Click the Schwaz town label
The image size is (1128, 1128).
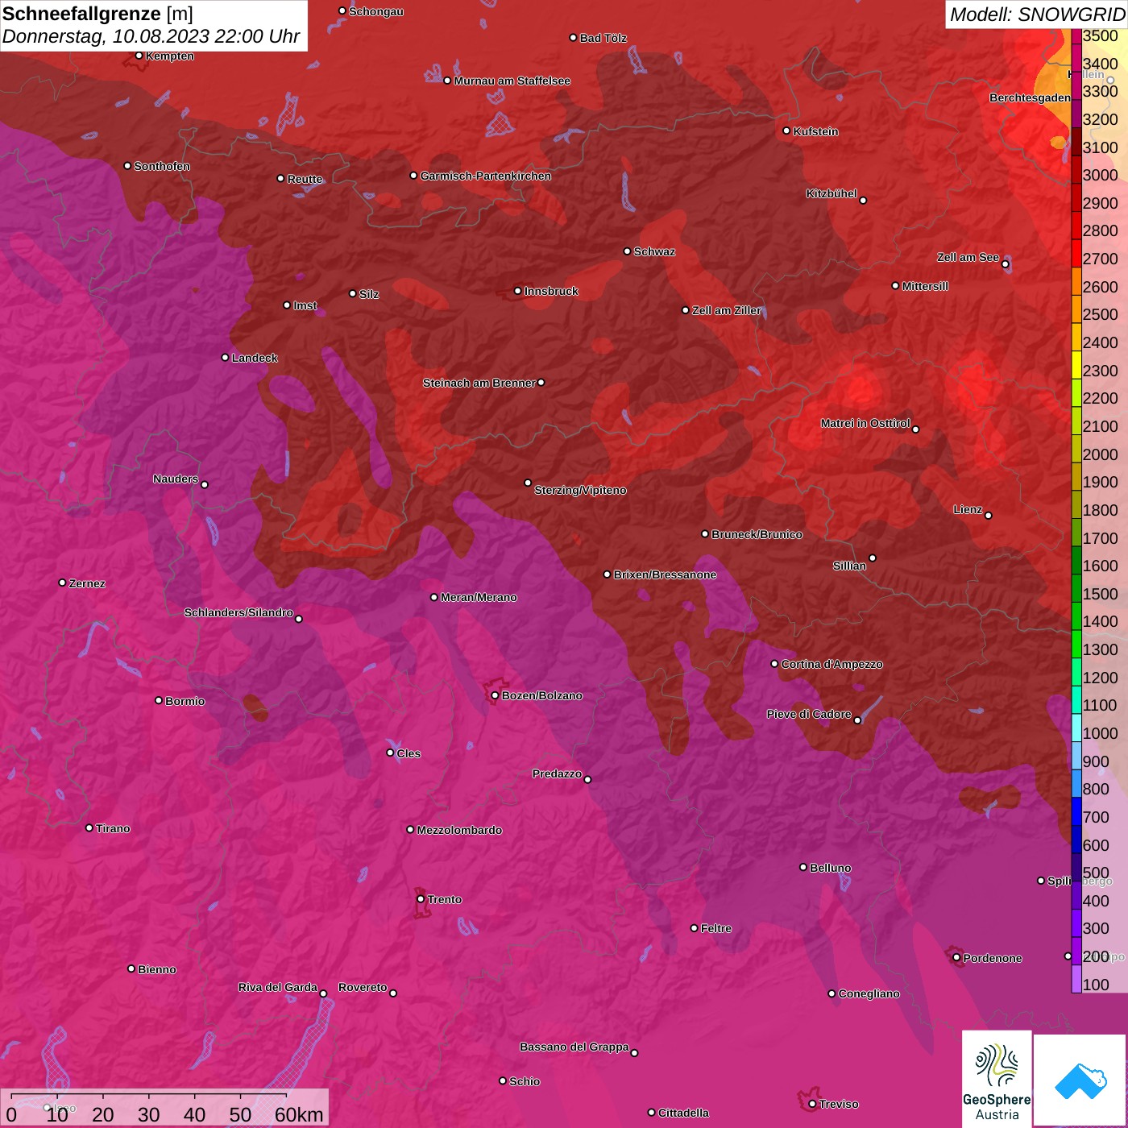pos(654,251)
